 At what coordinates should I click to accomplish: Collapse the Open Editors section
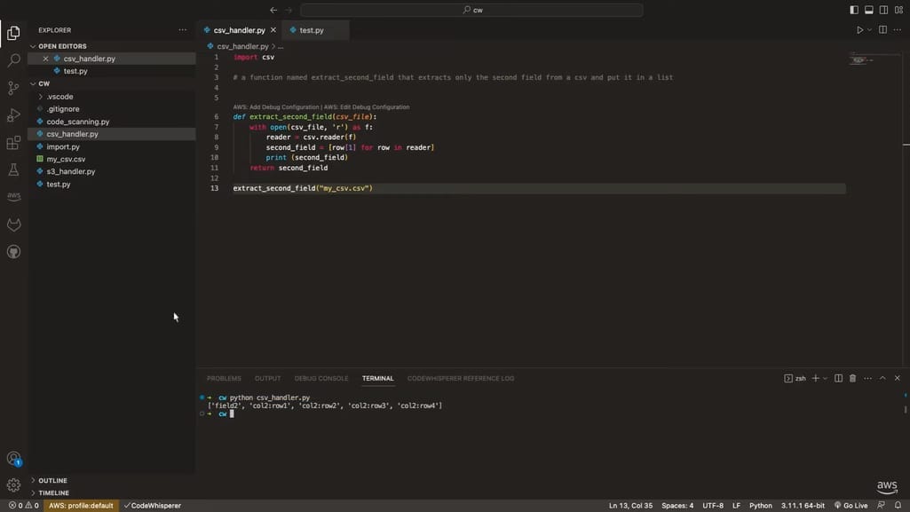62,46
